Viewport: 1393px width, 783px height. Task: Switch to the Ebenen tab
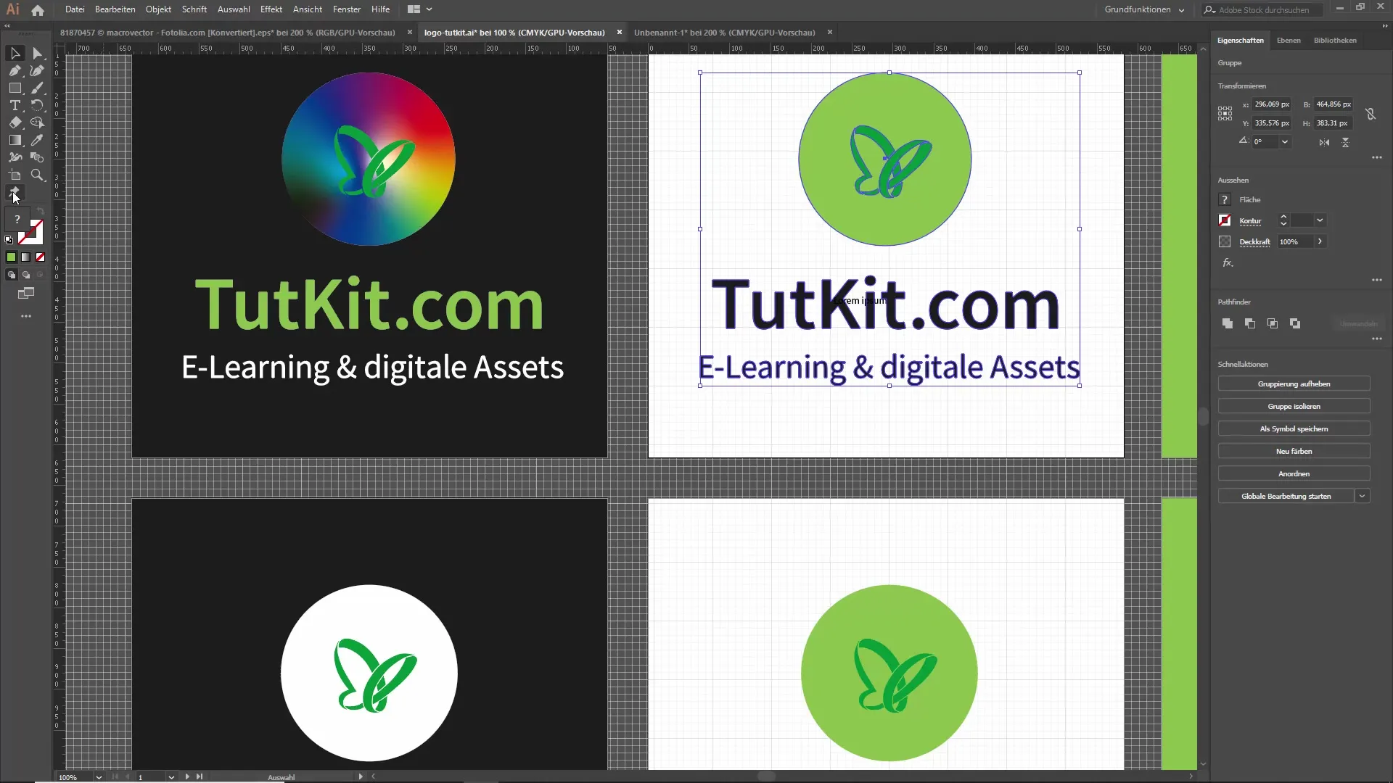coord(1289,41)
